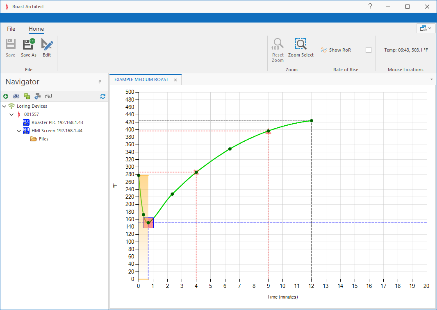This screenshot has width=437, height=310.
Task: Select Roaster PLC 192.168.1.43 in tree
Action: [57, 122]
